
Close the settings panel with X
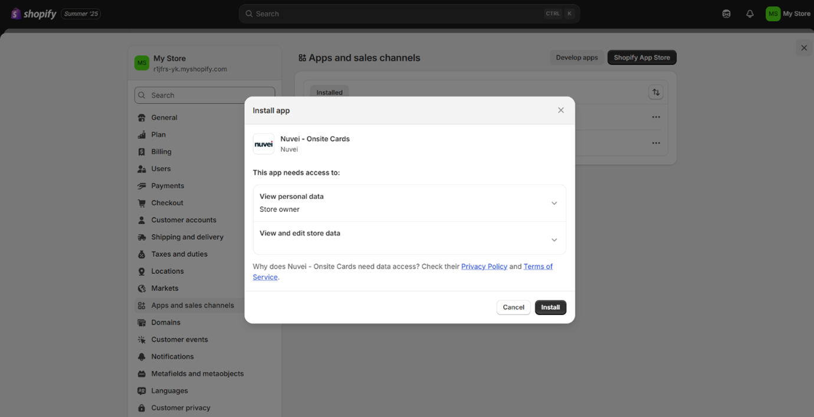(x=804, y=48)
